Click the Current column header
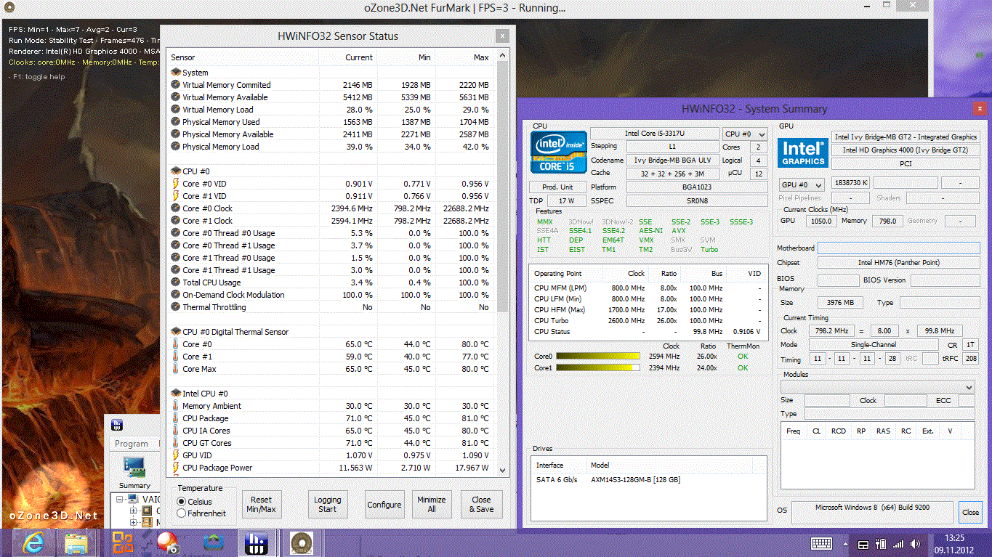This screenshot has height=557, width=992. coord(348,57)
